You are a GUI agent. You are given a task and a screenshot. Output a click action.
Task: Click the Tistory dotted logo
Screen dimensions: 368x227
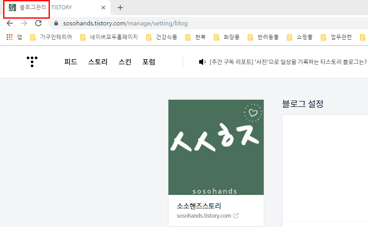32,62
